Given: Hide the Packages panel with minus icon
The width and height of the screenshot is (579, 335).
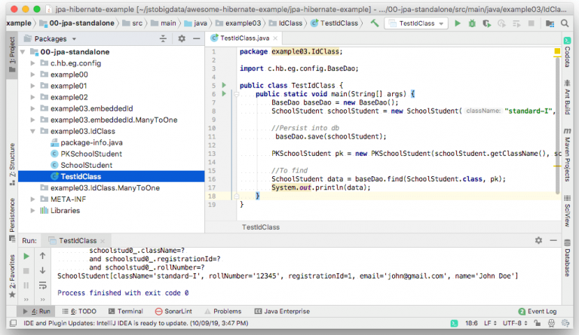Looking at the screenshot, I should 197,38.
